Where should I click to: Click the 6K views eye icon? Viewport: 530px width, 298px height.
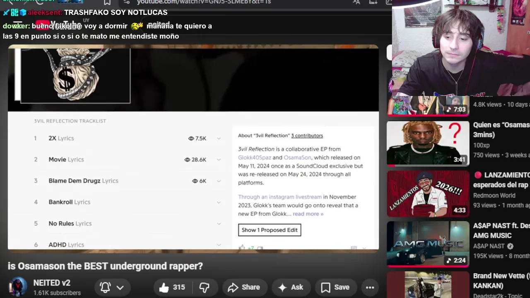[195, 181]
